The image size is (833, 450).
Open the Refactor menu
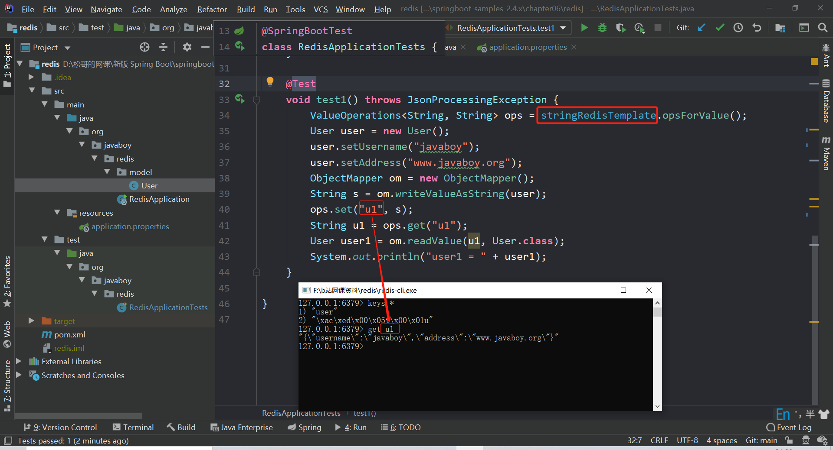(x=212, y=9)
